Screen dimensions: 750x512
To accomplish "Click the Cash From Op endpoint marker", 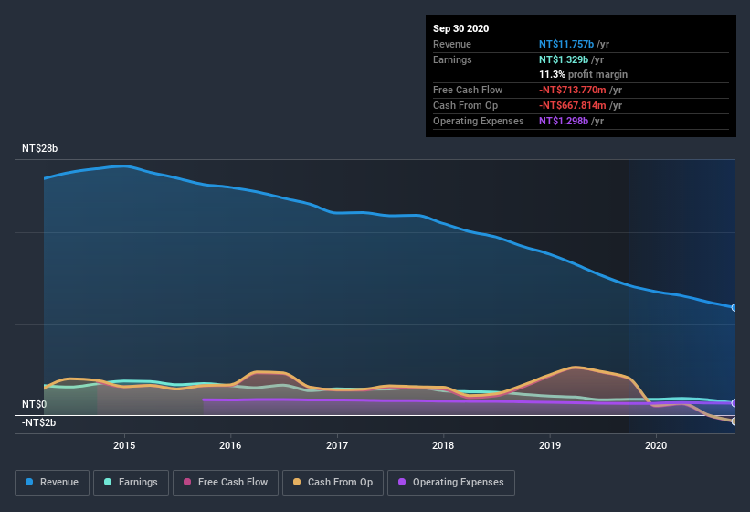I will [734, 421].
